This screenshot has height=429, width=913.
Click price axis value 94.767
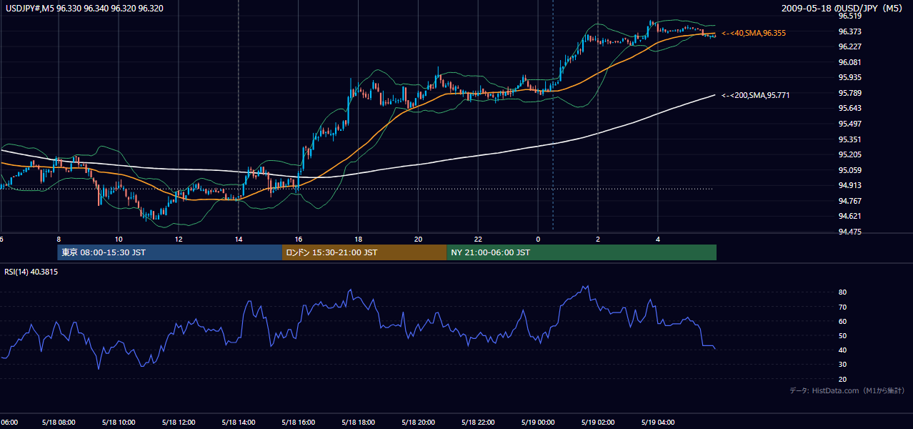[x=849, y=201]
